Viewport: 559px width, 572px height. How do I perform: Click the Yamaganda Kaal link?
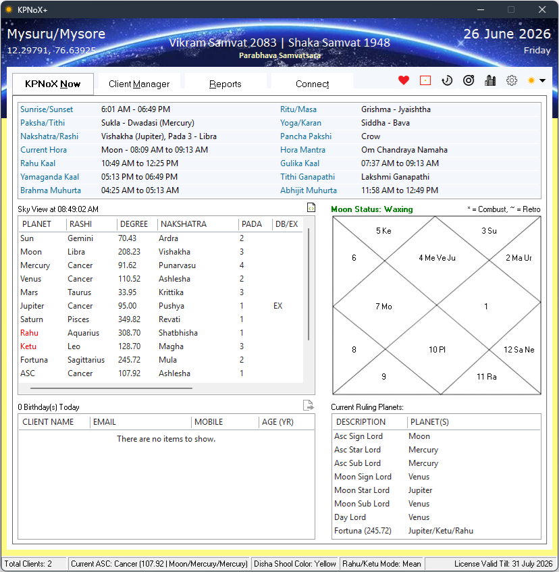coord(49,177)
